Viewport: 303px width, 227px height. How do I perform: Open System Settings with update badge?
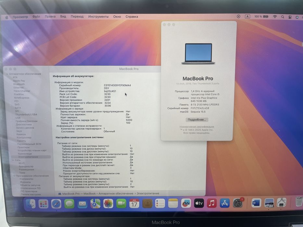point(238,203)
